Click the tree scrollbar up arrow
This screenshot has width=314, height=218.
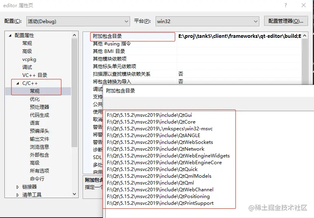[74, 35]
